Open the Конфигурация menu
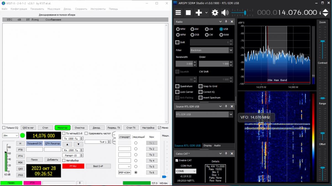 (19, 9)
